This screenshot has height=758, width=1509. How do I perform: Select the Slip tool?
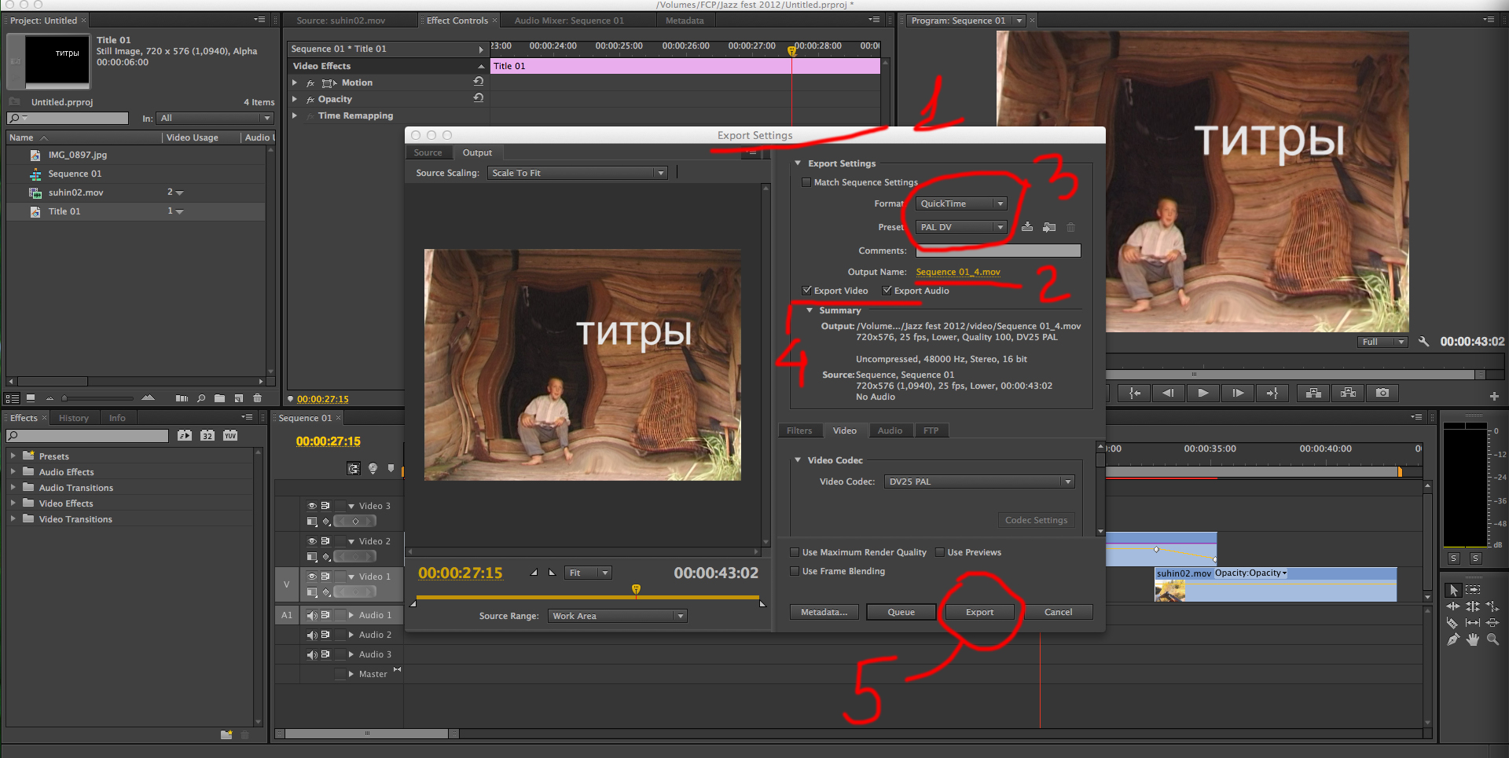pyautogui.click(x=1473, y=623)
